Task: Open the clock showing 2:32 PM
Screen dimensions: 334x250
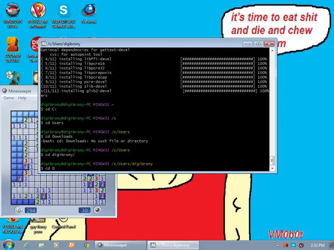Action: (x=317, y=245)
